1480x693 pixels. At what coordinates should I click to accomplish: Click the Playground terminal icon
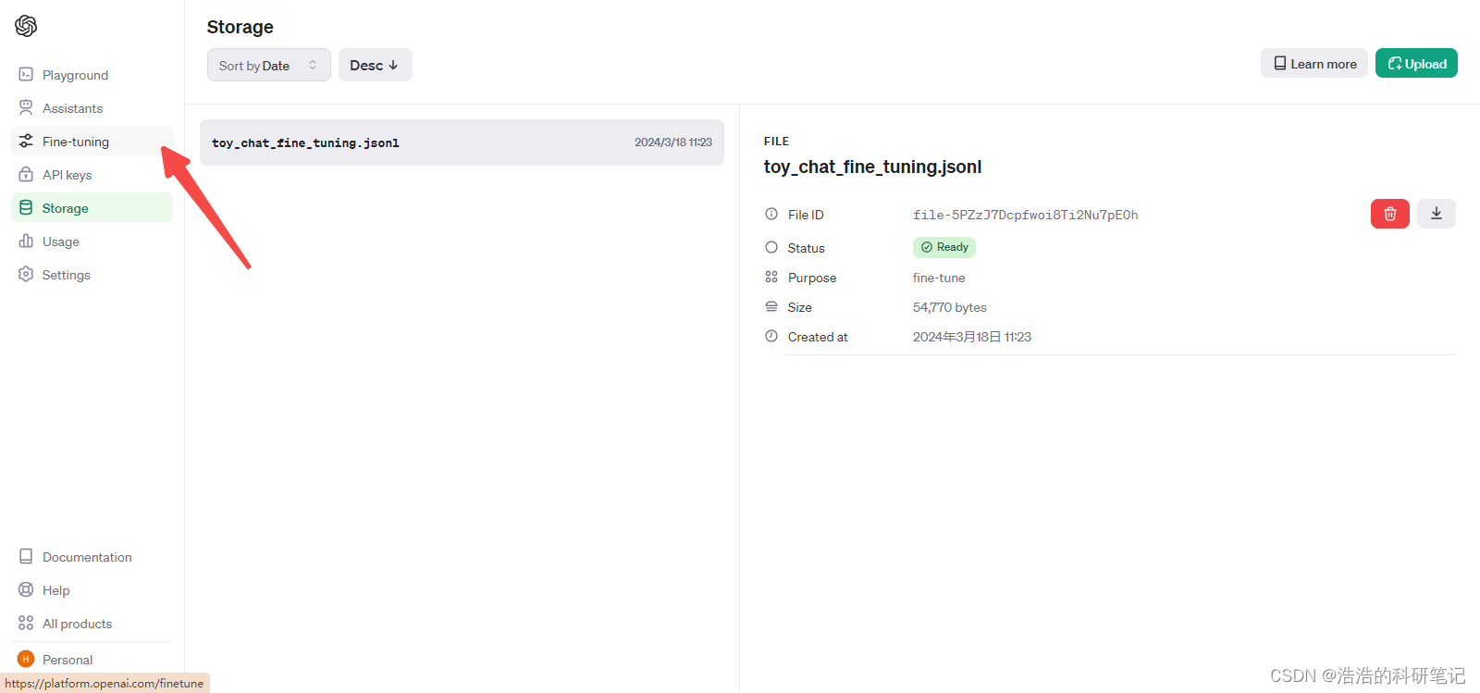click(26, 74)
